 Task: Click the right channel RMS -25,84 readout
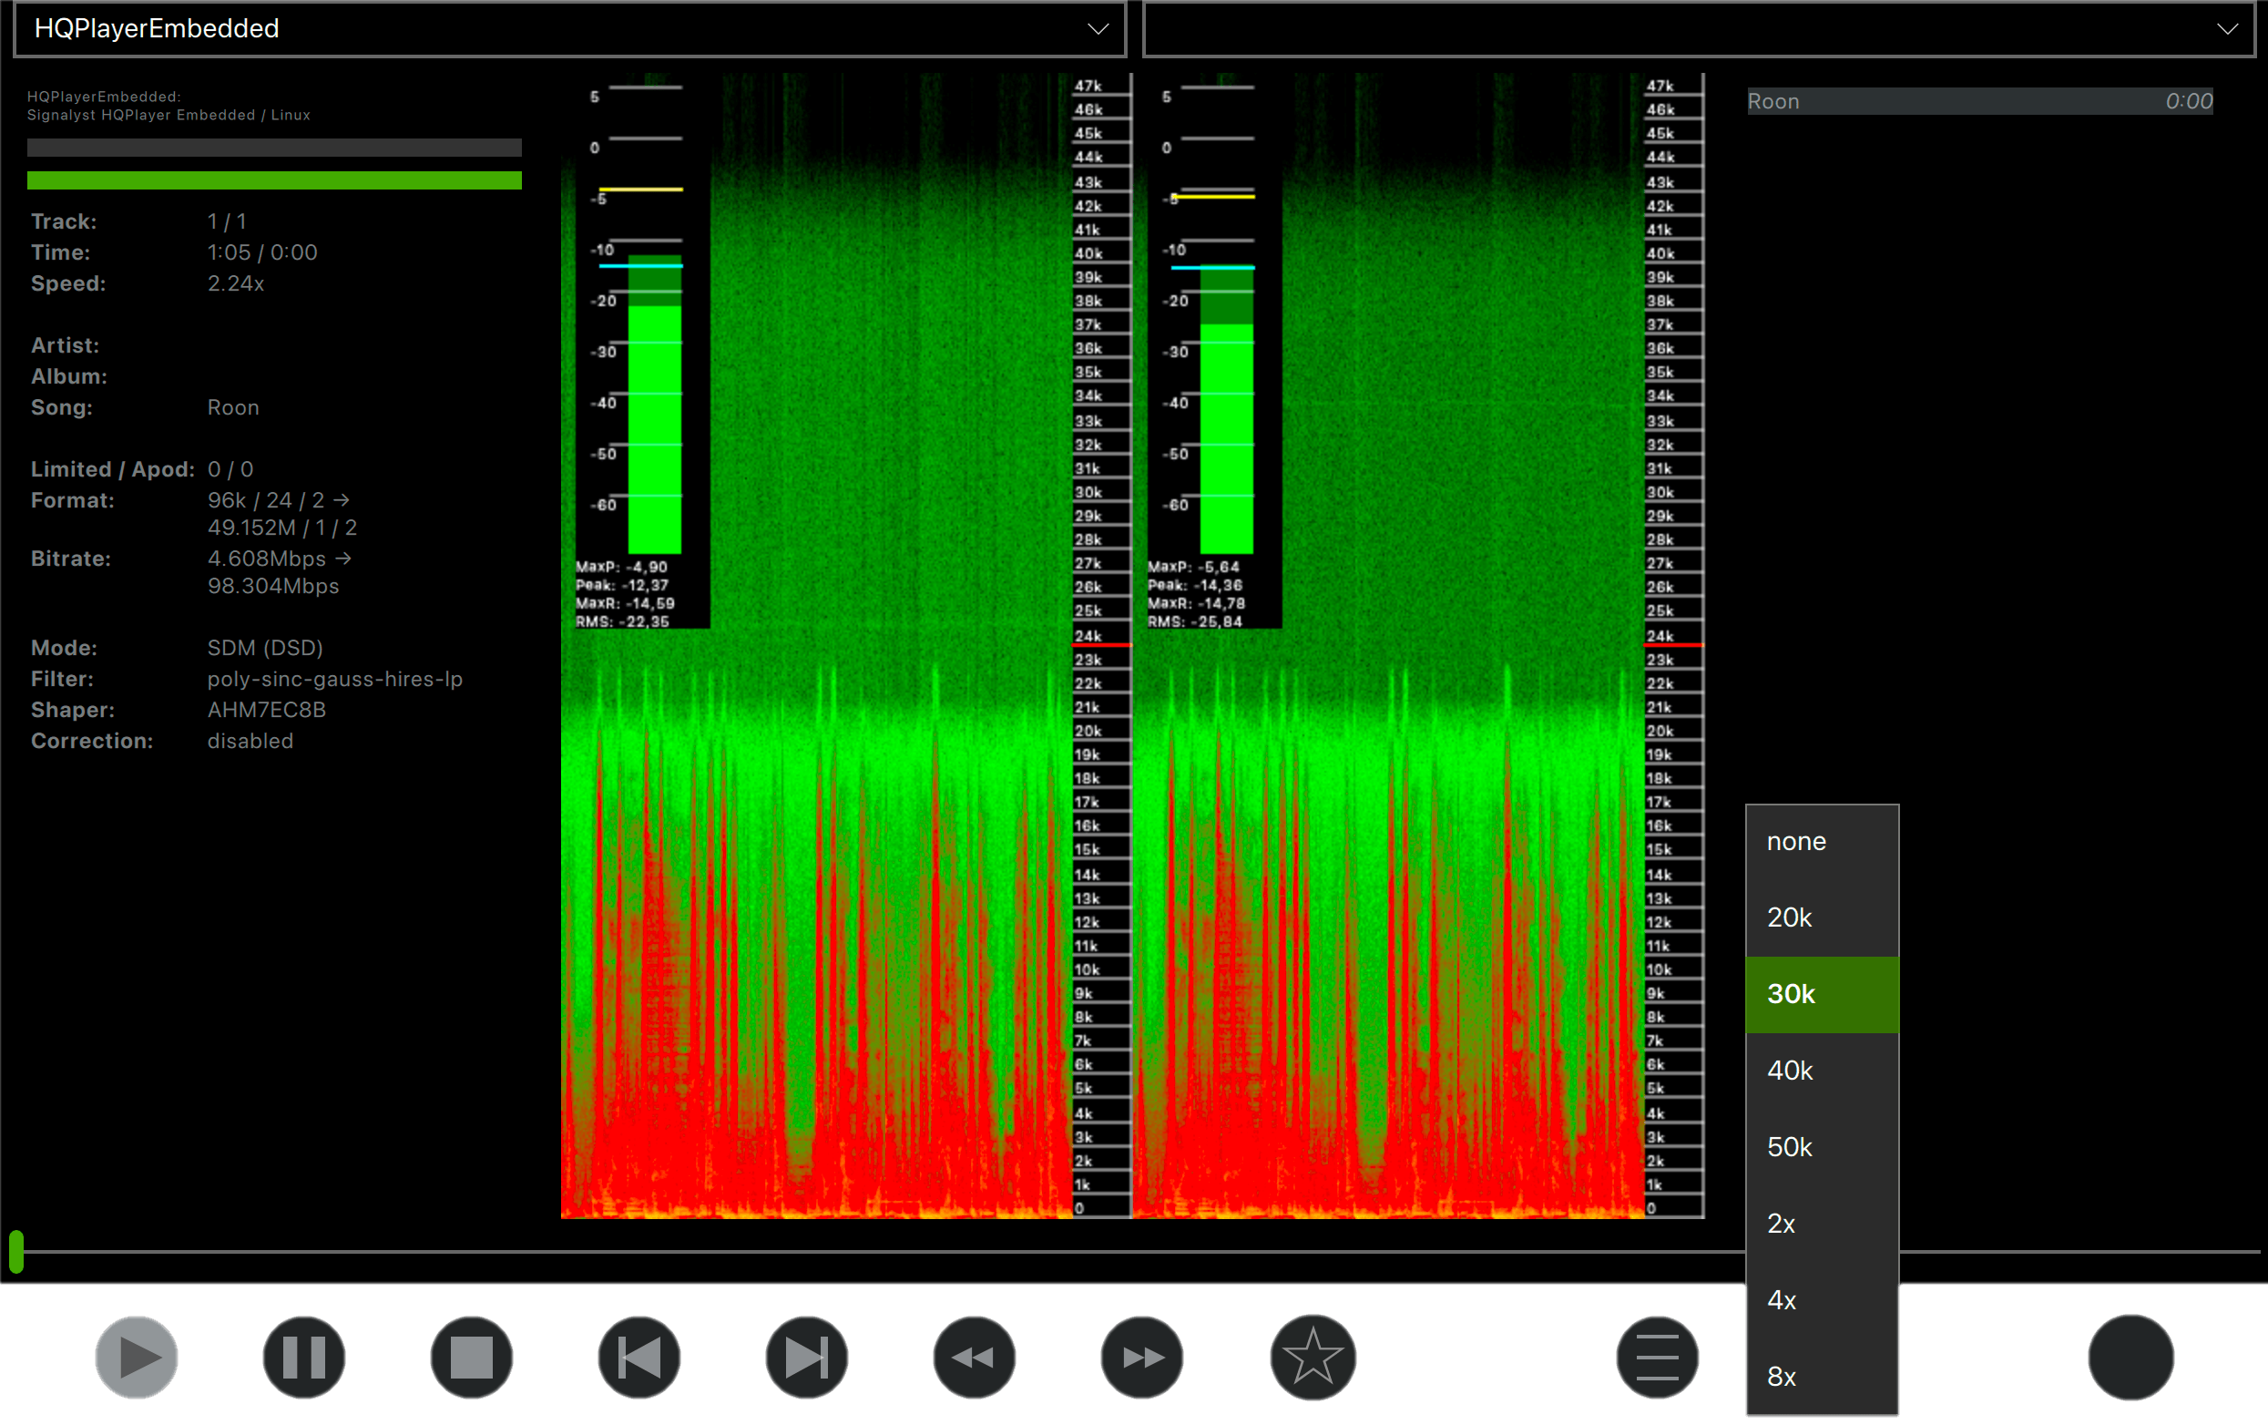[1195, 621]
